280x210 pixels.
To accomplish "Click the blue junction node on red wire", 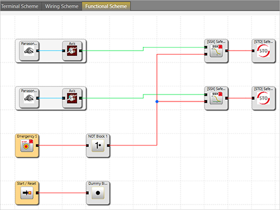I will (157, 101).
